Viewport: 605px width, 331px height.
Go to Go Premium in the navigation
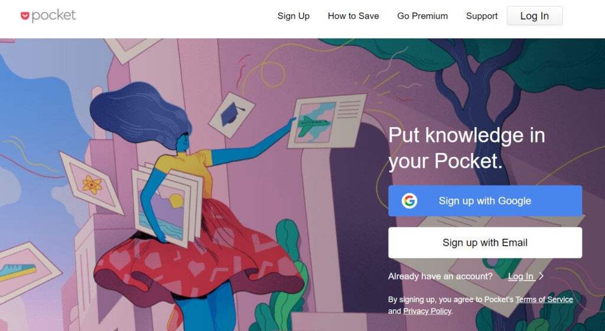click(422, 16)
